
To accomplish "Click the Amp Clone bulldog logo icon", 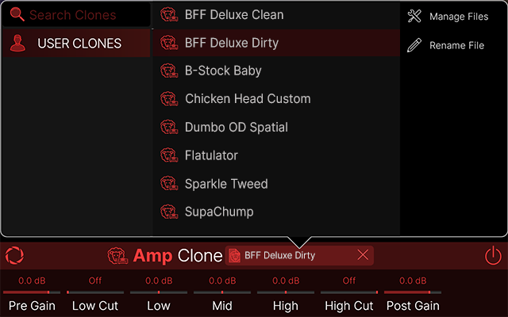I will tap(118, 255).
